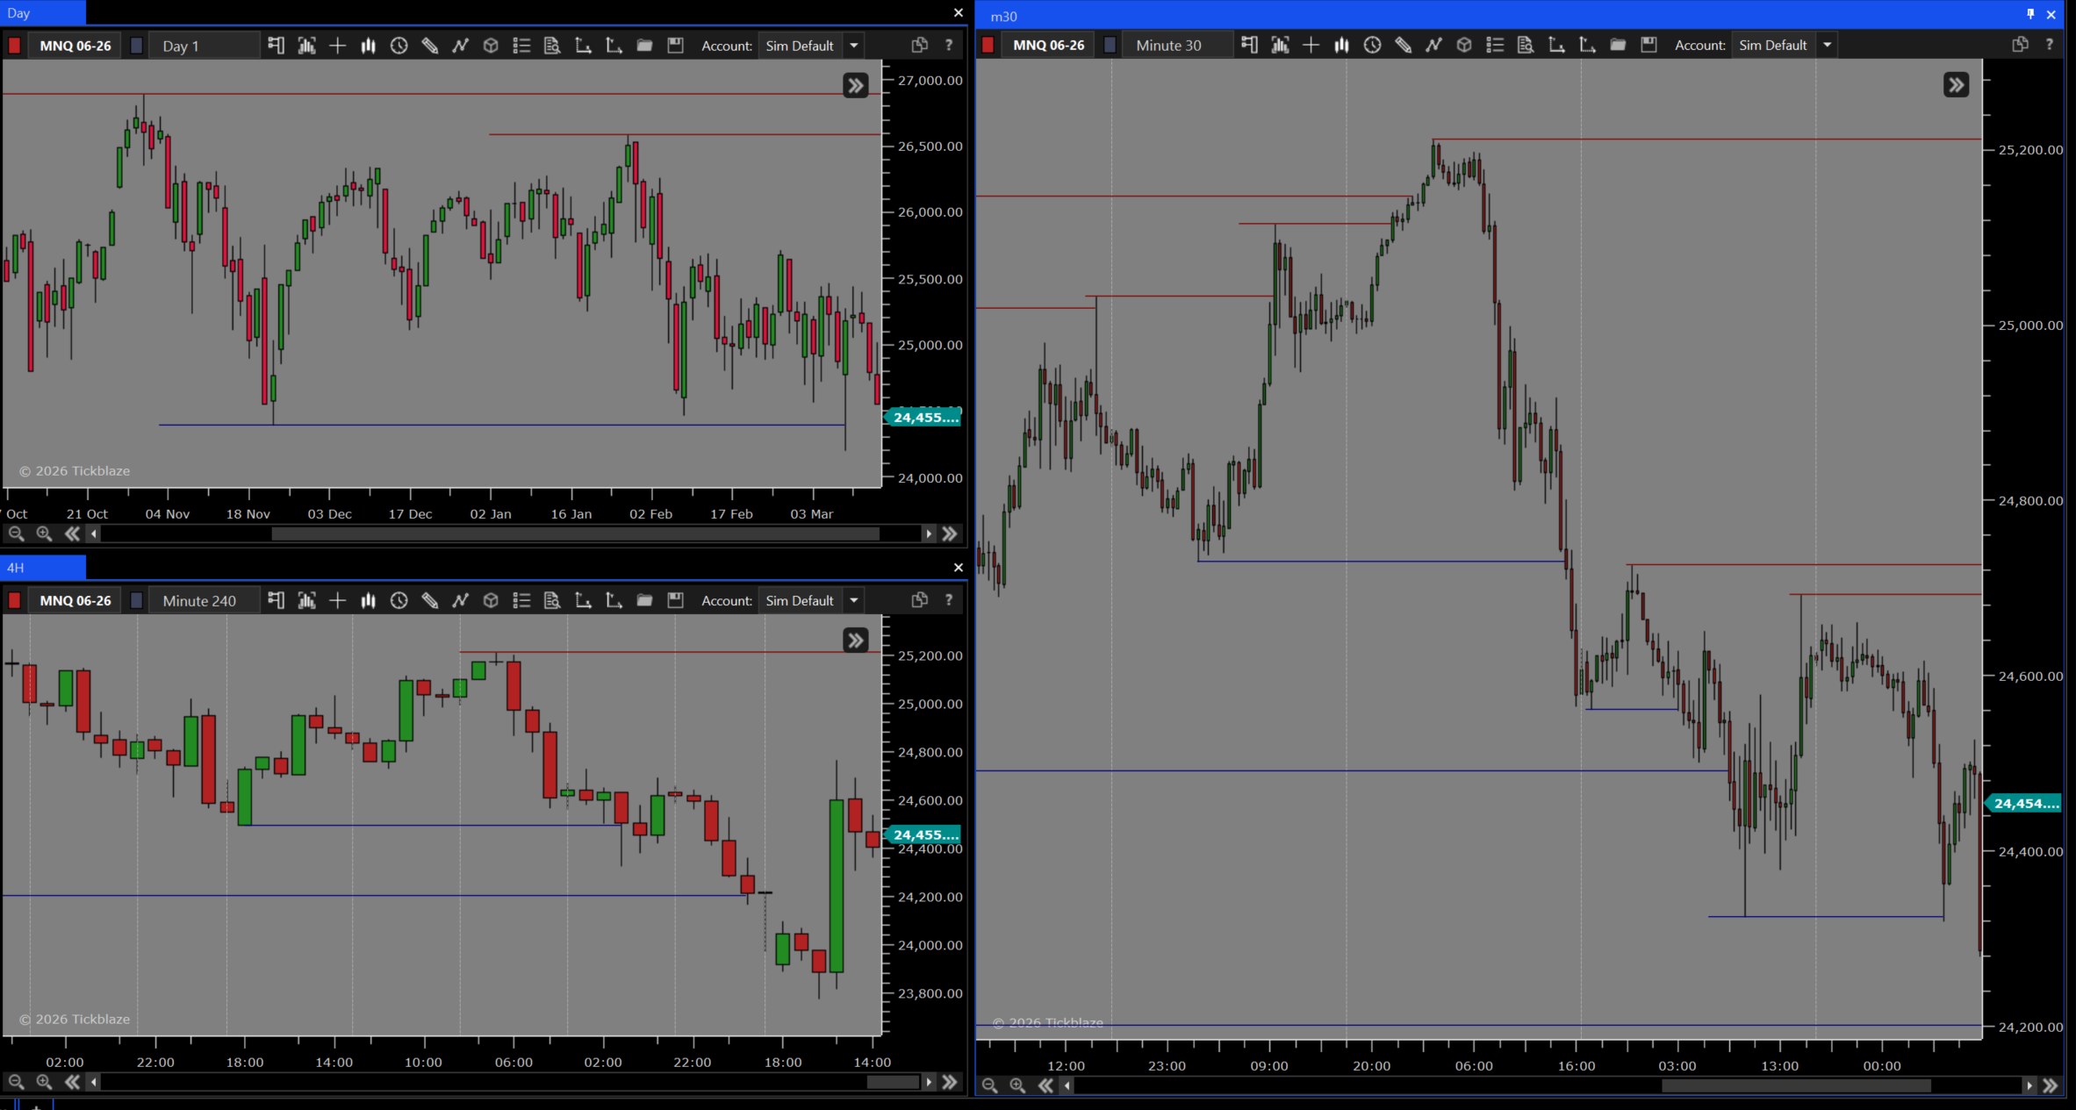Select the m30 window title tab
Viewport: 2076px width, 1110px height.
tap(1003, 16)
